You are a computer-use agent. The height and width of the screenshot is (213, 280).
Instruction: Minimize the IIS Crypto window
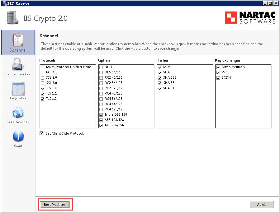265,3
